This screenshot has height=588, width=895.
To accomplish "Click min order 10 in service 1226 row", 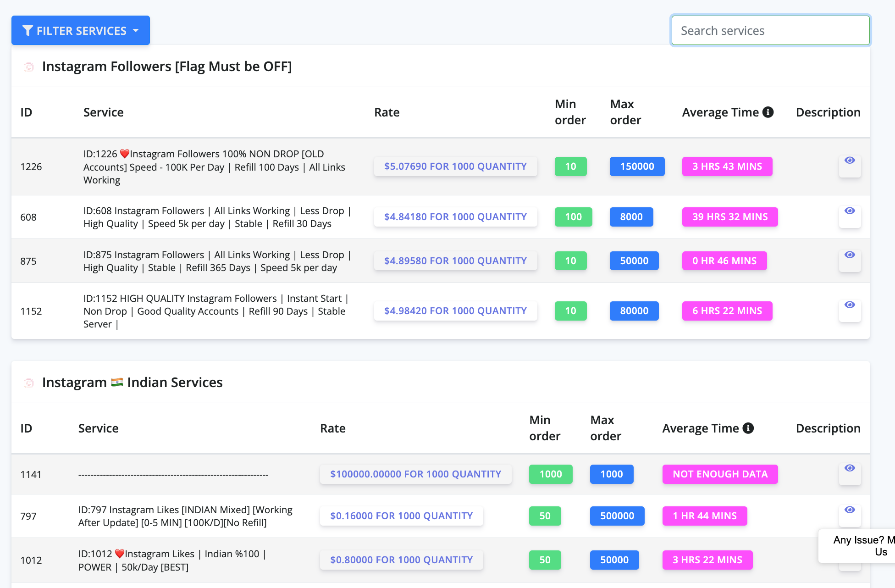I will pyautogui.click(x=570, y=166).
